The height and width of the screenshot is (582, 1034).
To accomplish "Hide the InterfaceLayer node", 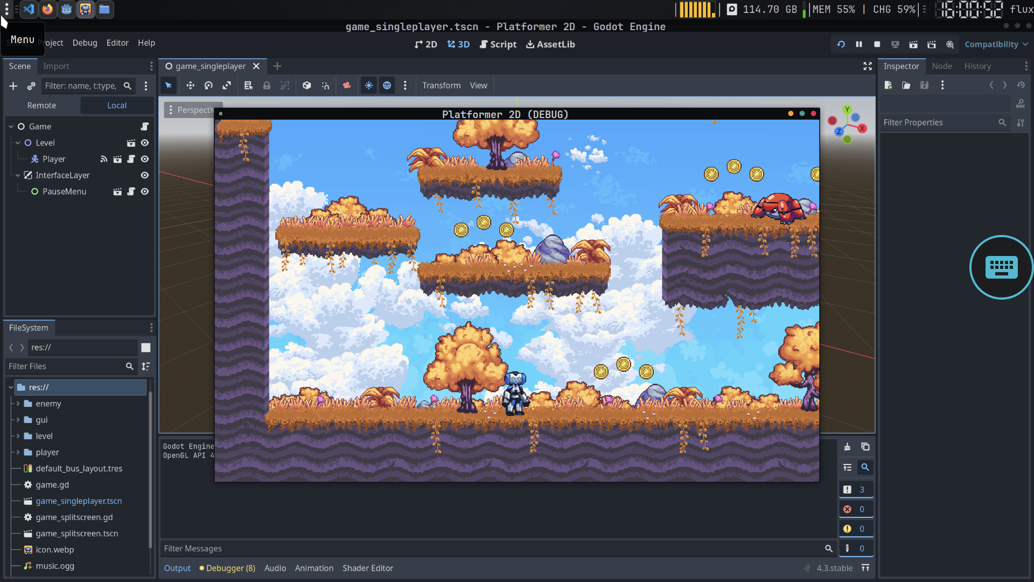I will (145, 175).
